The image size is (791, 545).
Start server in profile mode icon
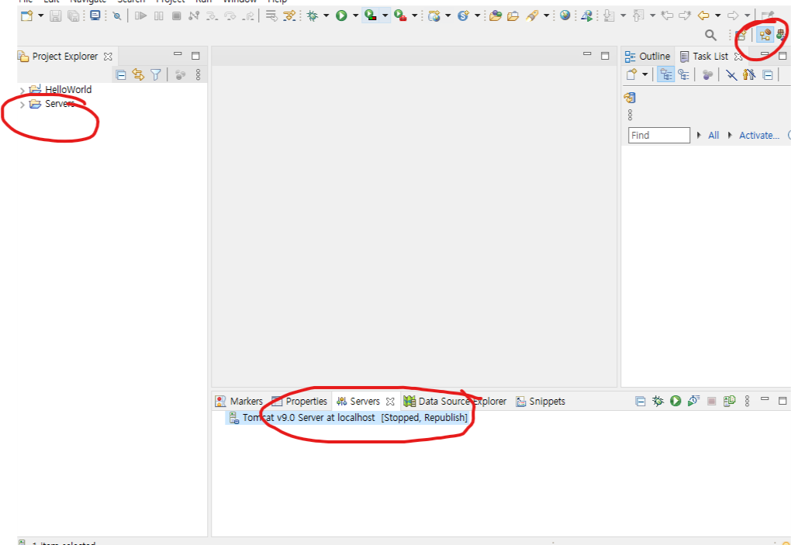(x=693, y=401)
